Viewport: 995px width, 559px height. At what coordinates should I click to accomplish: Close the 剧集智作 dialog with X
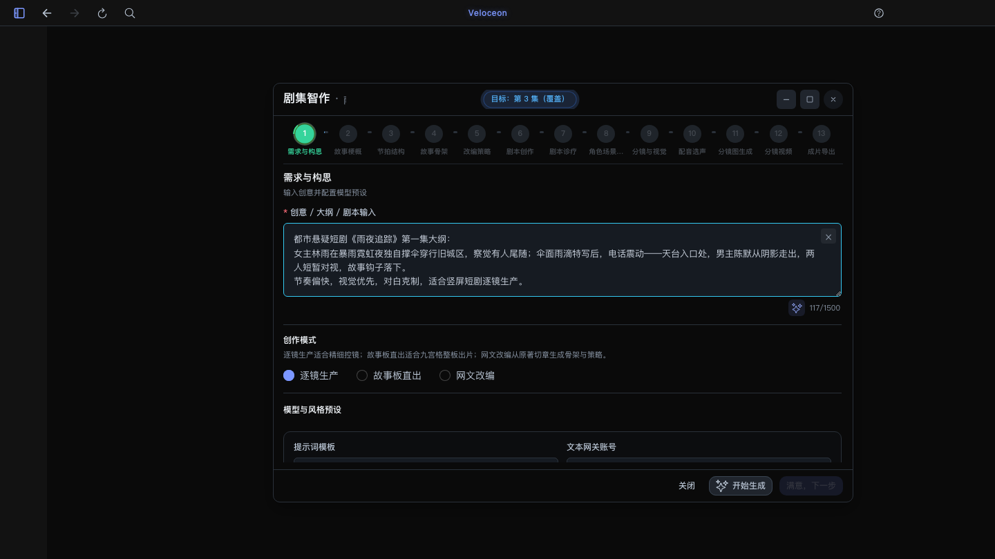(x=833, y=99)
